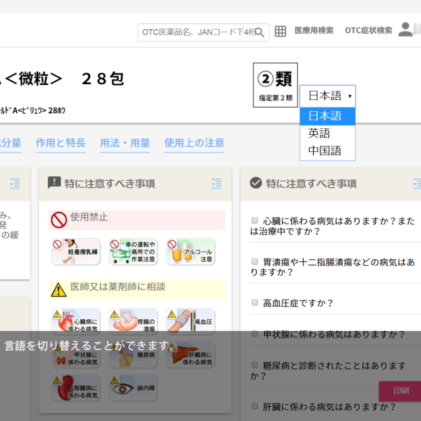Image resolution: width=421 pixels, height=421 pixels.
Task: Choose 英語 from the language list
Action: (320, 134)
